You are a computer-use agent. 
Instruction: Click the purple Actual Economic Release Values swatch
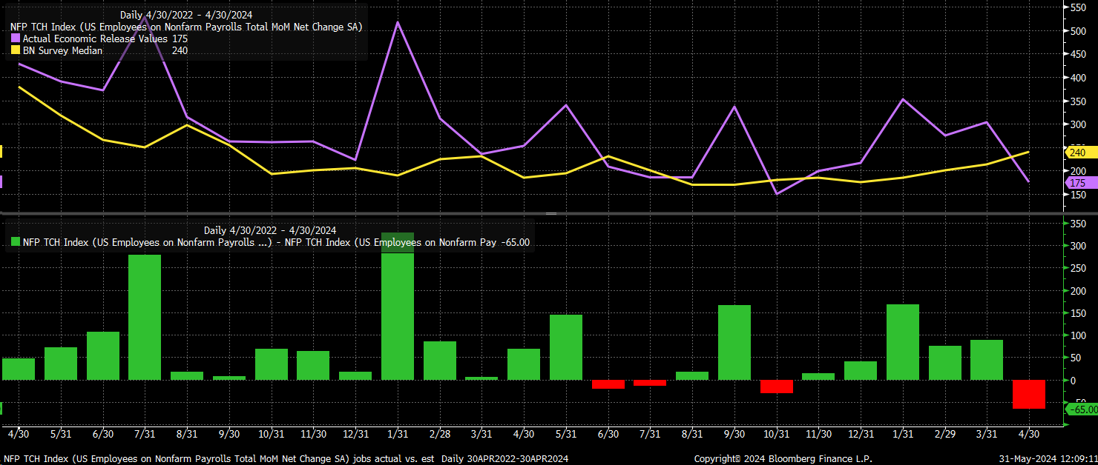coord(15,39)
